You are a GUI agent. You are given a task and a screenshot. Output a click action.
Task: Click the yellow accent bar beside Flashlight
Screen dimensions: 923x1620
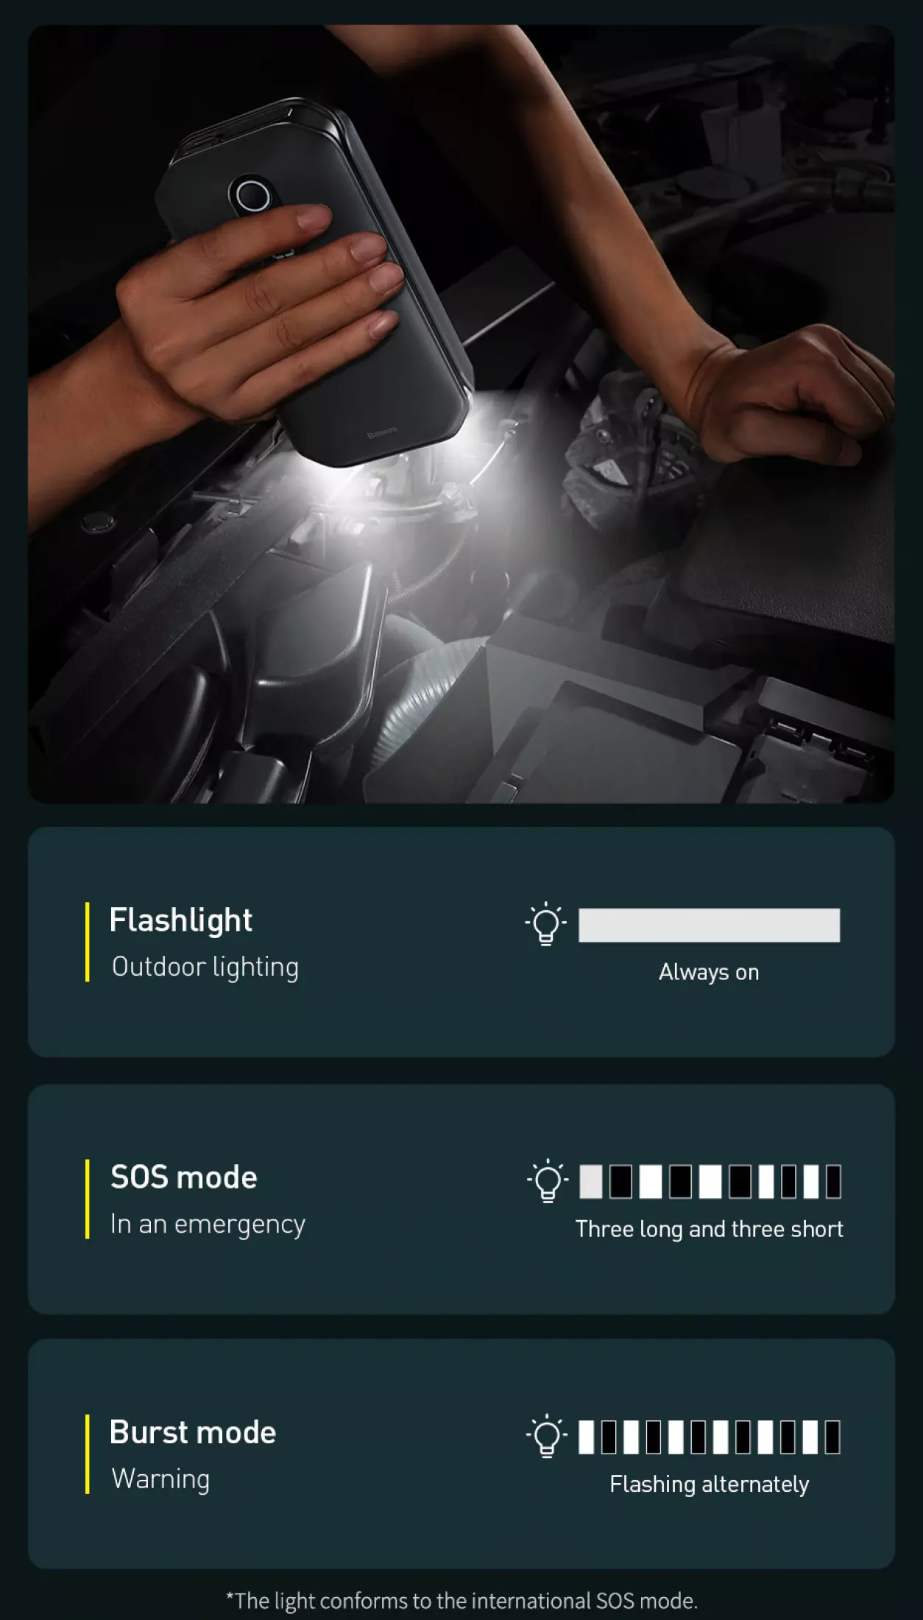pos(87,942)
